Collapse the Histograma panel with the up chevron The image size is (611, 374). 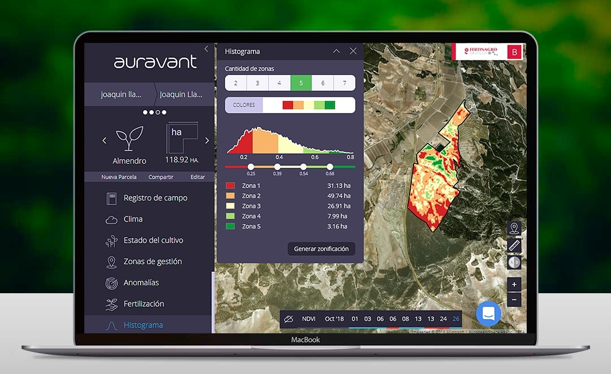[336, 51]
